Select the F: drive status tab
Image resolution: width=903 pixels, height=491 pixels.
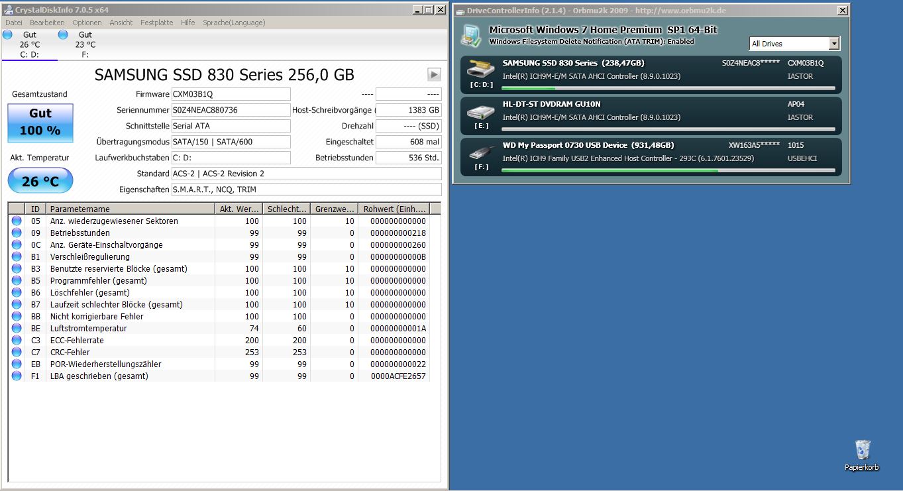coord(85,44)
